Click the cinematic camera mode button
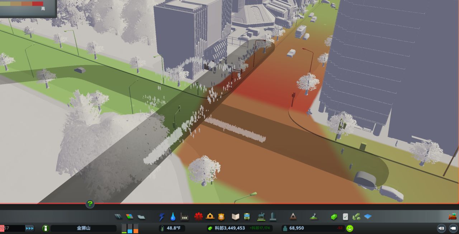This screenshot has height=234, width=459. coord(442,228)
